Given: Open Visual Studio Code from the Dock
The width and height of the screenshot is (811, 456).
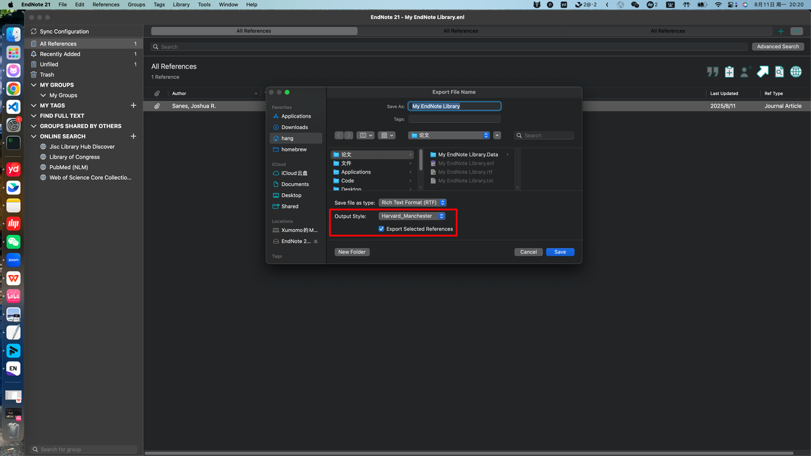Looking at the screenshot, I should (13, 106).
